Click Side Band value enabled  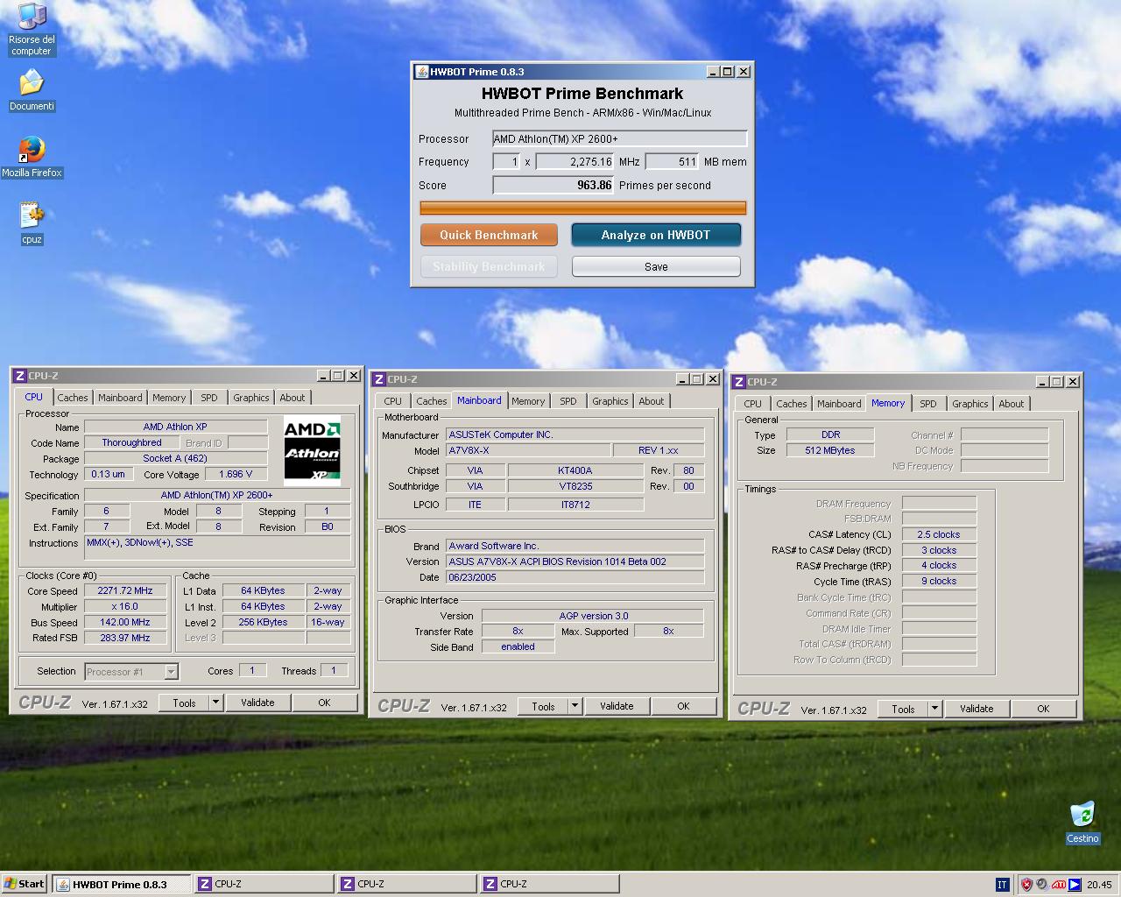coord(518,646)
